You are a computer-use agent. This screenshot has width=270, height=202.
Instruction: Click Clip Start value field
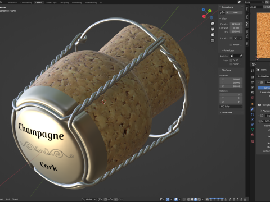(236, 28)
